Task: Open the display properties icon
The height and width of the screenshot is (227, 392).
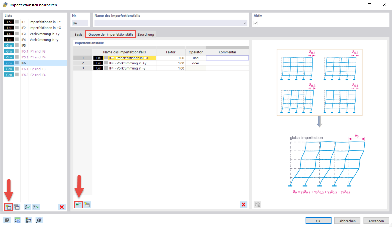Action: coord(28,220)
